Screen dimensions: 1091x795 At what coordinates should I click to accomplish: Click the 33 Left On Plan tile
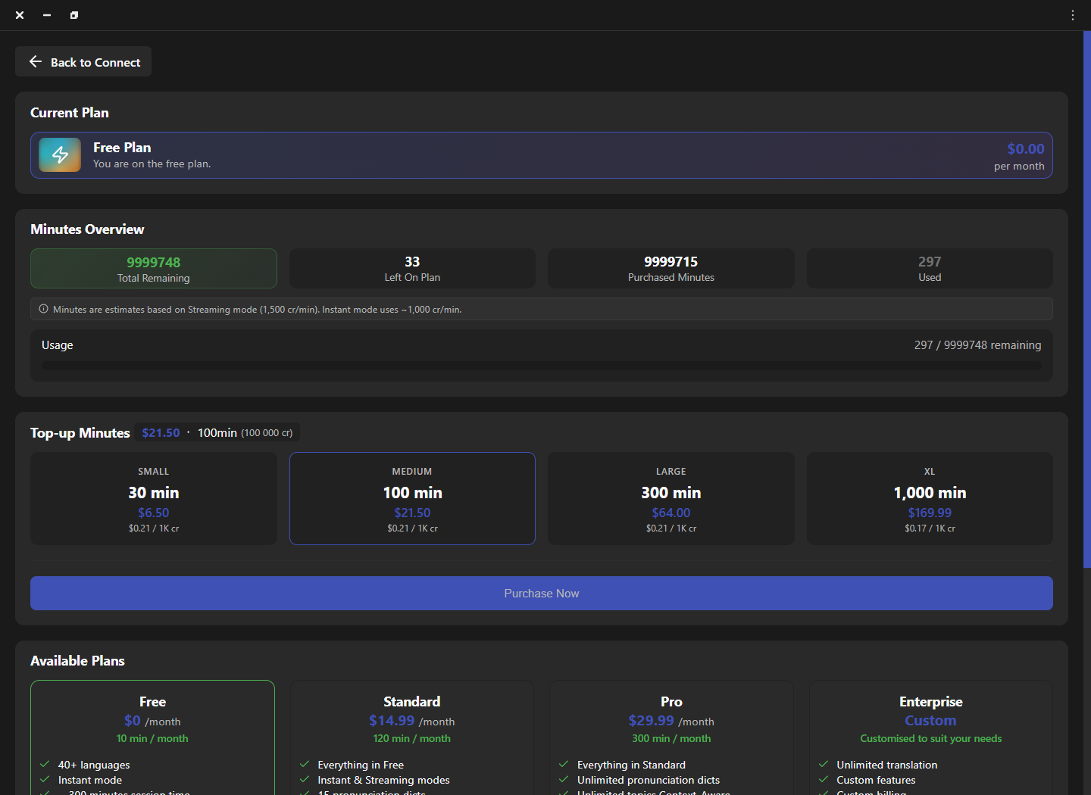(x=412, y=269)
